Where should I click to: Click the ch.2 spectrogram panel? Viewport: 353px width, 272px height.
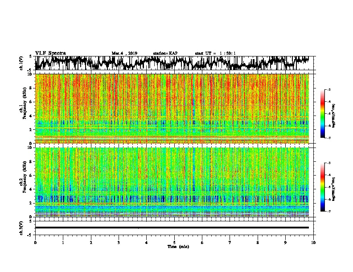[x=172, y=182]
